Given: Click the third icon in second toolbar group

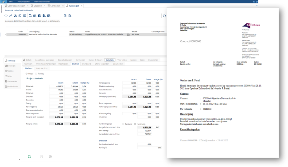Looking at the screenshot, I should pyautogui.click(x=39, y=16).
